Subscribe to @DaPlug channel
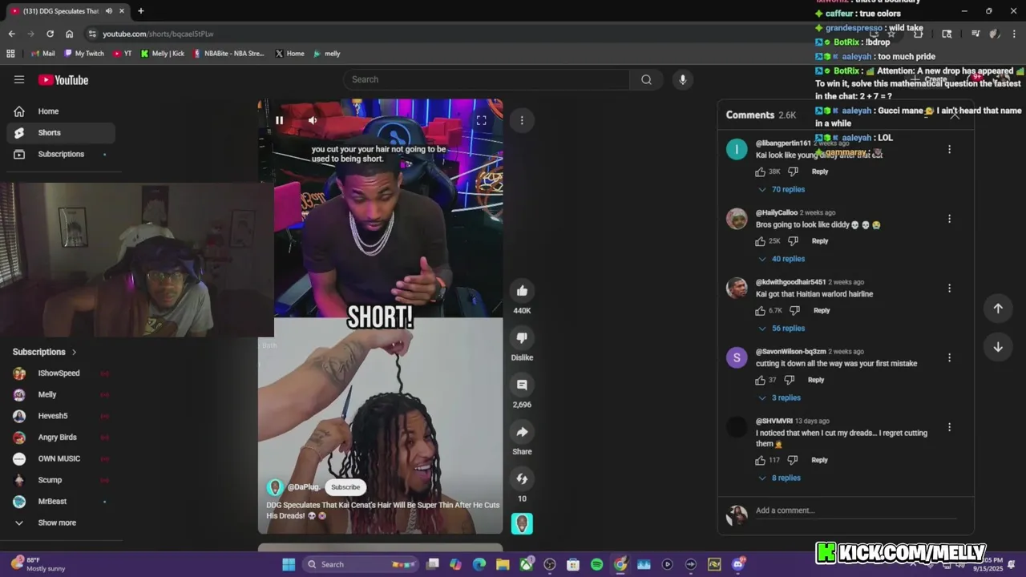 [x=345, y=487]
